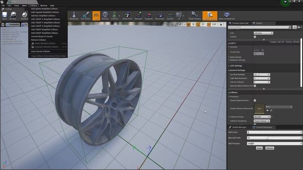303x170 pixels.
Task: Click the Reset Camera icon
Action: point(195,16)
